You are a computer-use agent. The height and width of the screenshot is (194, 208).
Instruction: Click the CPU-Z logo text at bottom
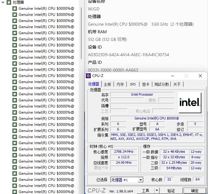point(97,191)
